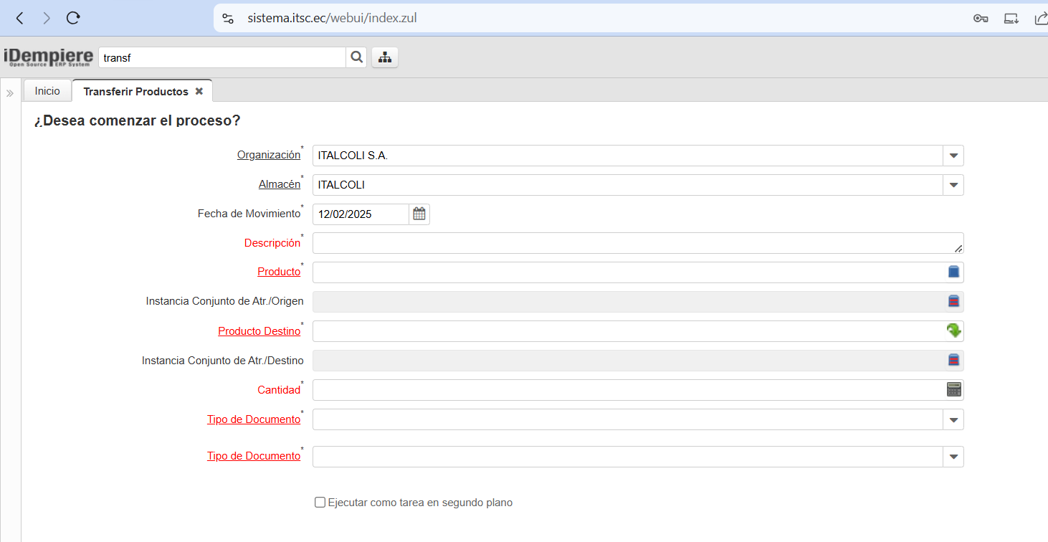
Task: Expand the Organización dropdown
Action: pyautogui.click(x=953, y=156)
